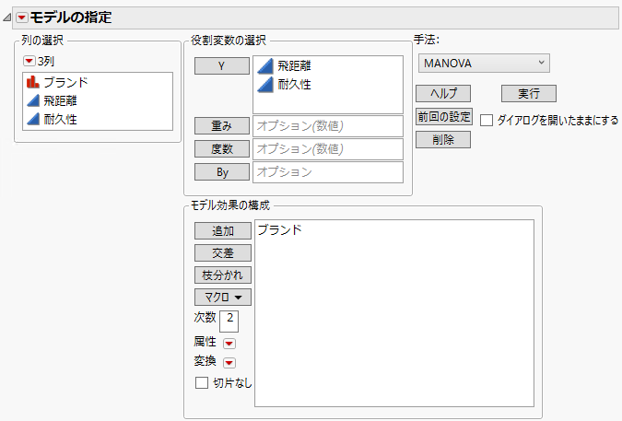
Task: Click the continuous icon of 飛距離 in Y role box
Action: [265, 65]
